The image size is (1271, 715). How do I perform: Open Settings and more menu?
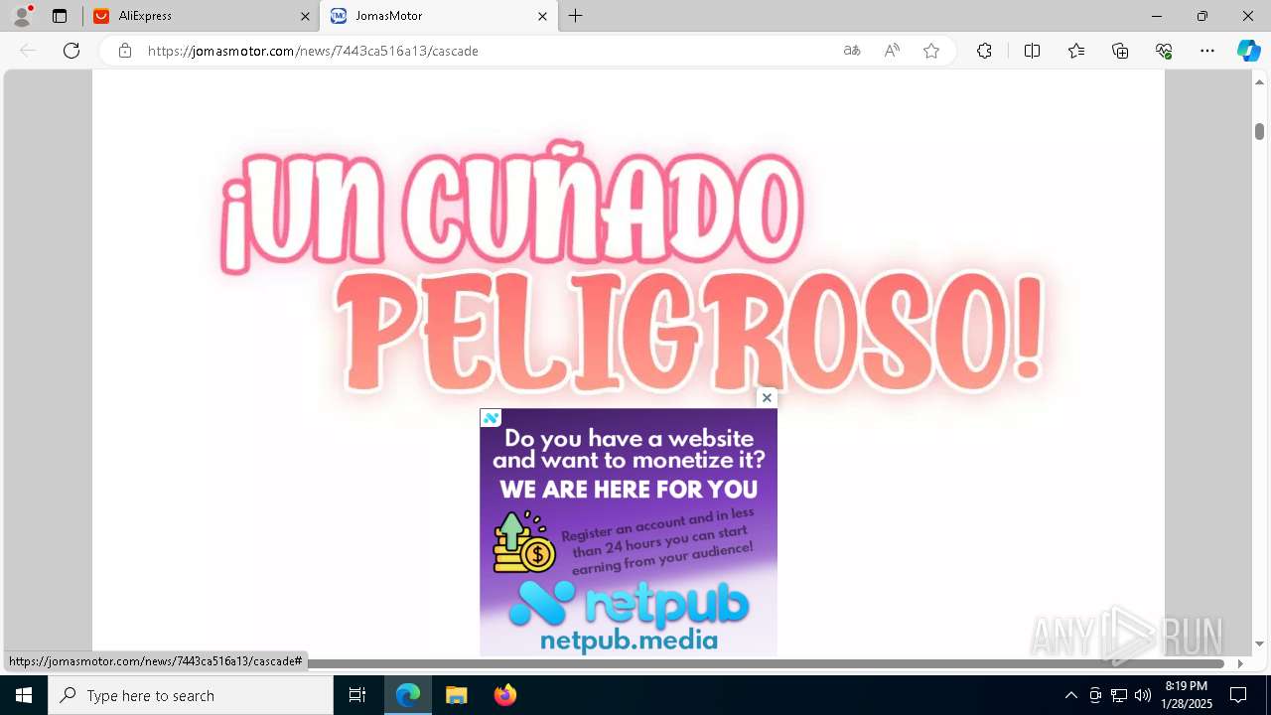(1207, 51)
